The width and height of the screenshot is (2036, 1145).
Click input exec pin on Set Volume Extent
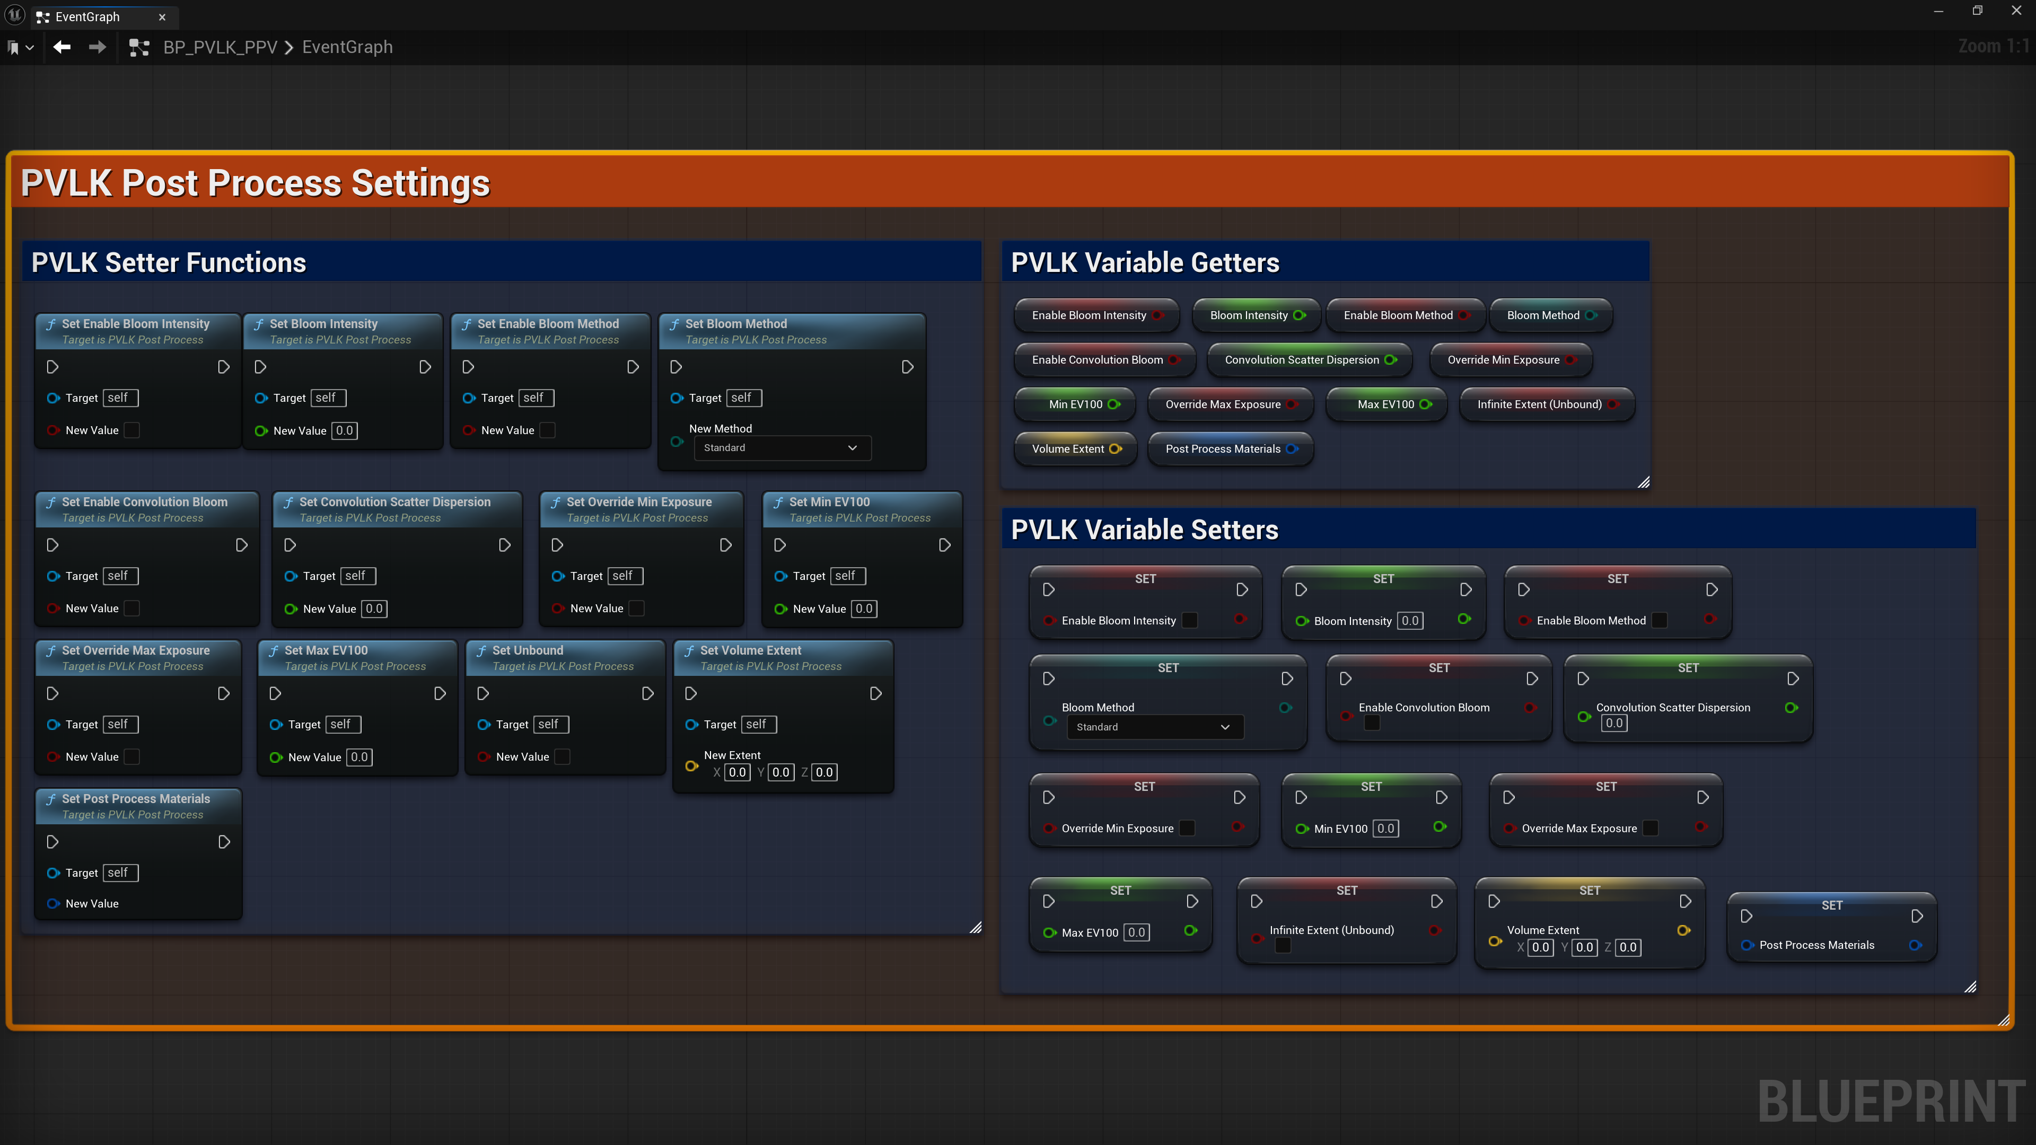[x=690, y=693]
